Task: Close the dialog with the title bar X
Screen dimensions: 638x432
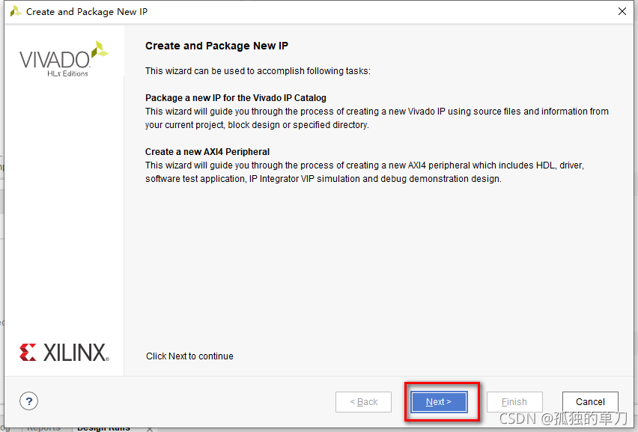Action: [x=621, y=11]
